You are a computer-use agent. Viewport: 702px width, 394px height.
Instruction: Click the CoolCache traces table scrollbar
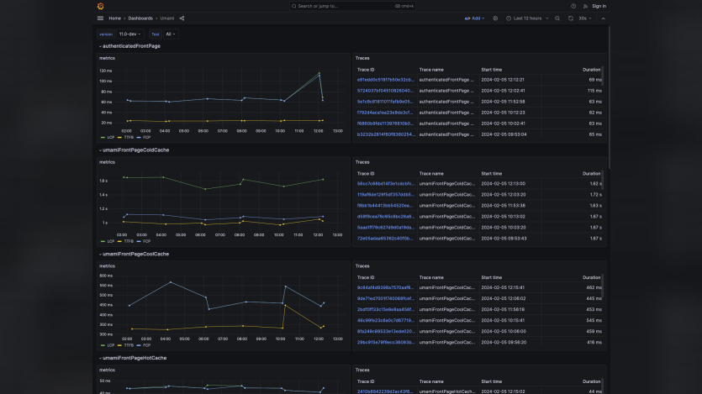603,286
